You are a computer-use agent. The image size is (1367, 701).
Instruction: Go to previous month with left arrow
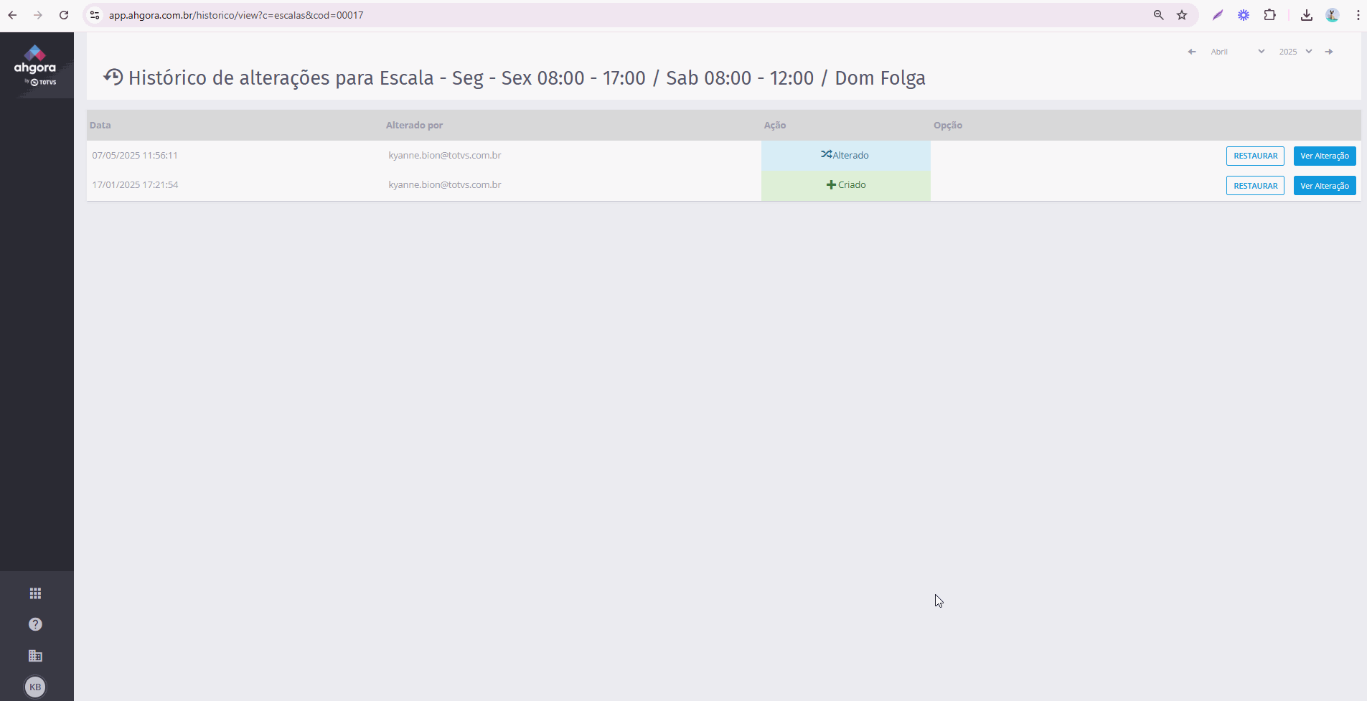1192,52
